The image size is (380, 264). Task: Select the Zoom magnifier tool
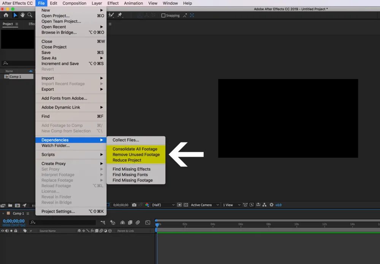(x=30, y=15)
